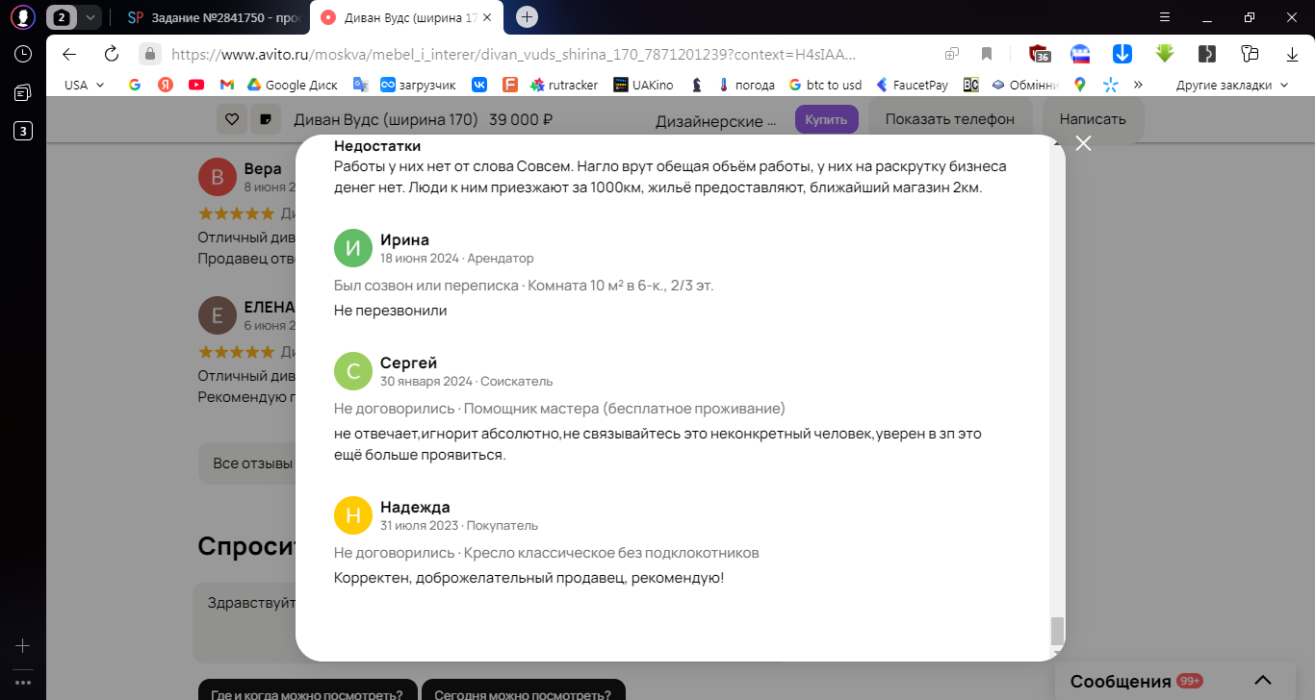Open the rutracker bookmark
The image size is (1315, 700).
pos(564,85)
